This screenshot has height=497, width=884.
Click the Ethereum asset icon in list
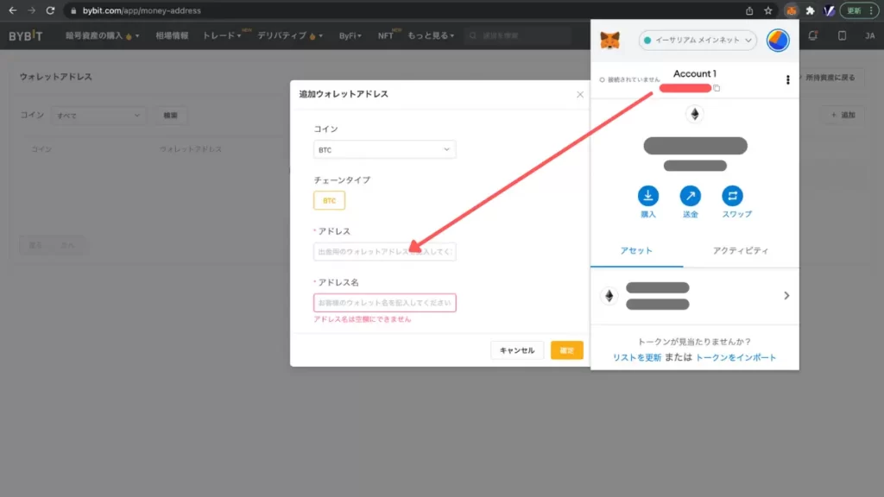609,296
